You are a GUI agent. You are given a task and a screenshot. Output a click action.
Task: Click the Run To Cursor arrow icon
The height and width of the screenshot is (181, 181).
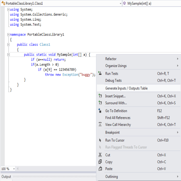(100, 140)
